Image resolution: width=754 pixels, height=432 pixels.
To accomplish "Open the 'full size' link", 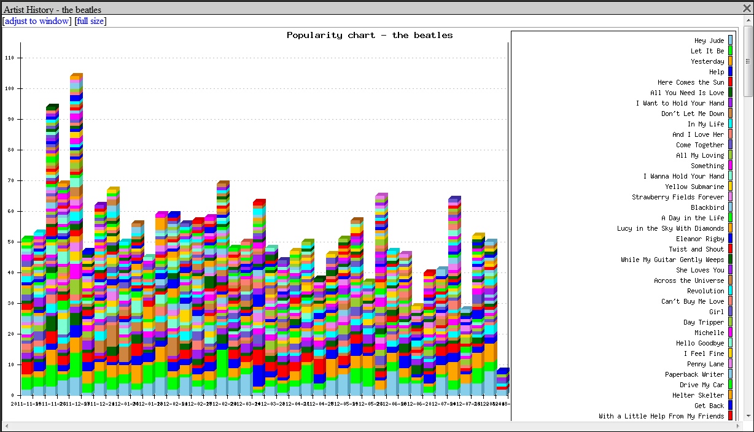I will tap(90, 21).
